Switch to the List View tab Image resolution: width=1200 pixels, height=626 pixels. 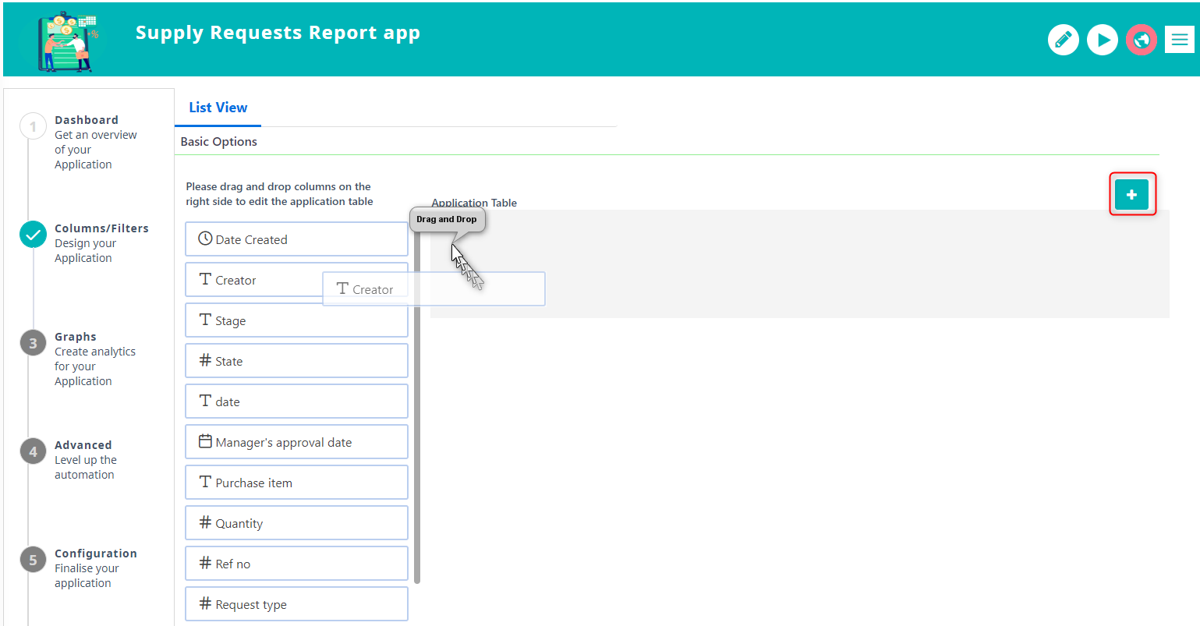click(x=218, y=108)
